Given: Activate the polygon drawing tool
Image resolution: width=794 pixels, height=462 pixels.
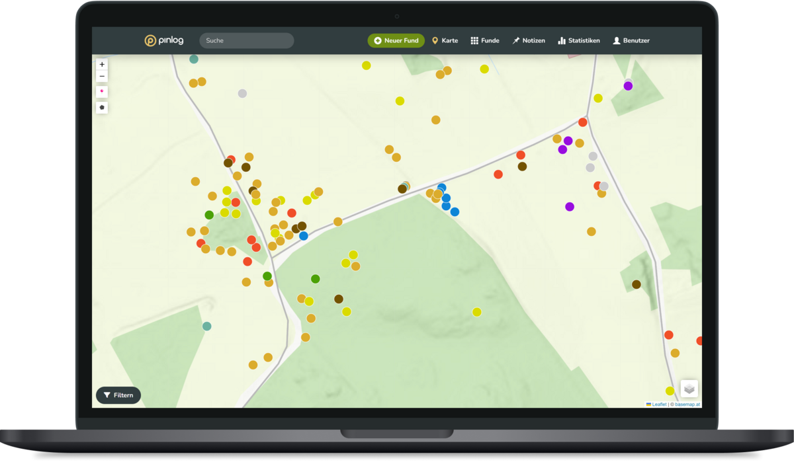Looking at the screenshot, I should 102,107.
